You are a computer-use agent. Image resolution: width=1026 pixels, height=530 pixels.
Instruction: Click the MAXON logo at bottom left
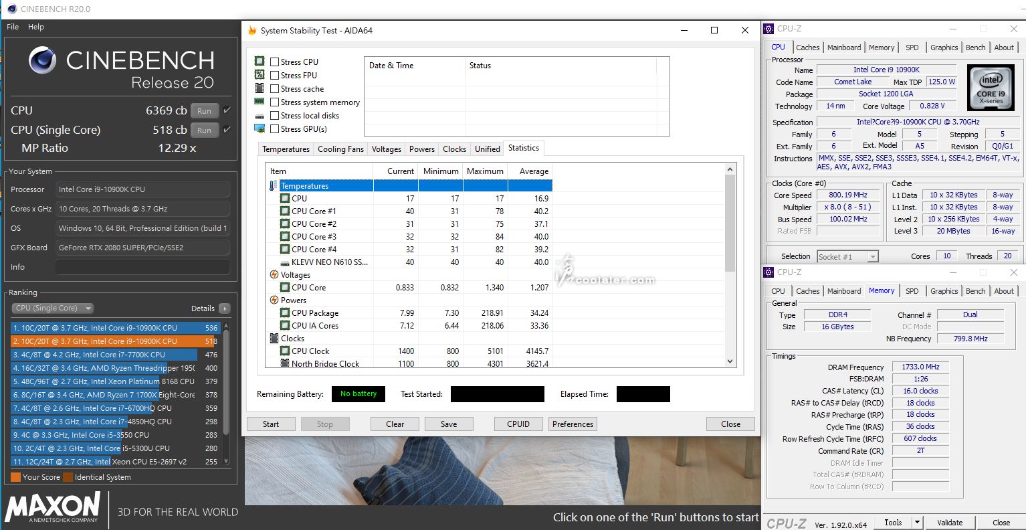52,507
